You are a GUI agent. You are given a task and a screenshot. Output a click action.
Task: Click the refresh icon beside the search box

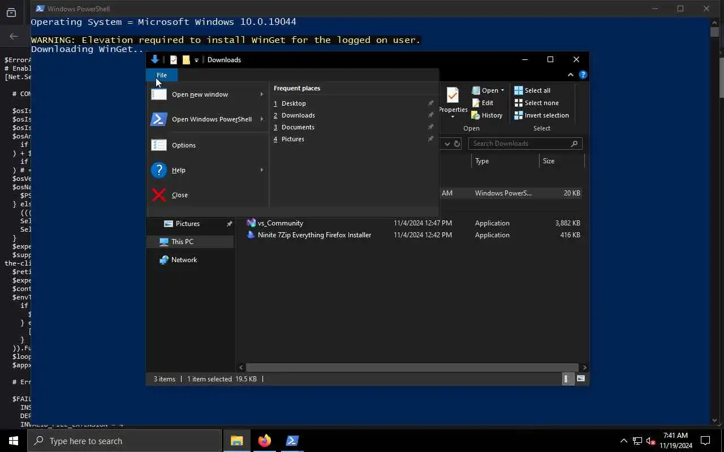457,144
